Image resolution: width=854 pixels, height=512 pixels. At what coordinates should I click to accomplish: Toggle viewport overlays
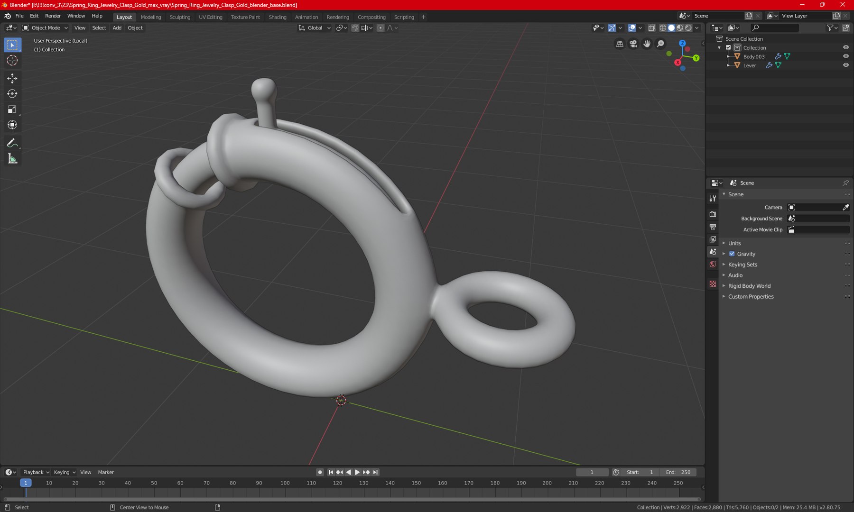click(632, 28)
